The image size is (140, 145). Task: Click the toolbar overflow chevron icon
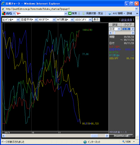tap(137, 13)
